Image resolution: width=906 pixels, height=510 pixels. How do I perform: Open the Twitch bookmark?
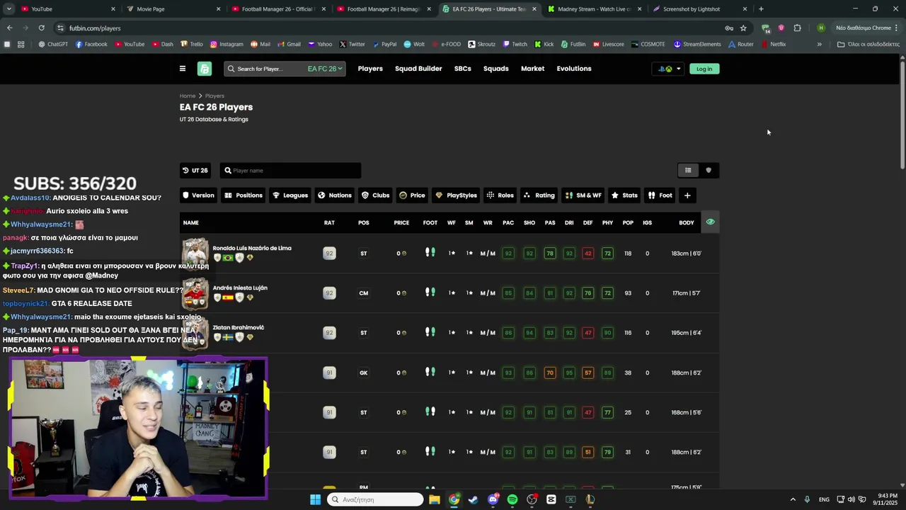click(x=515, y=44)
